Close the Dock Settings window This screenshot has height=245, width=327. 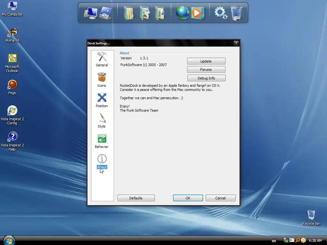236,43
